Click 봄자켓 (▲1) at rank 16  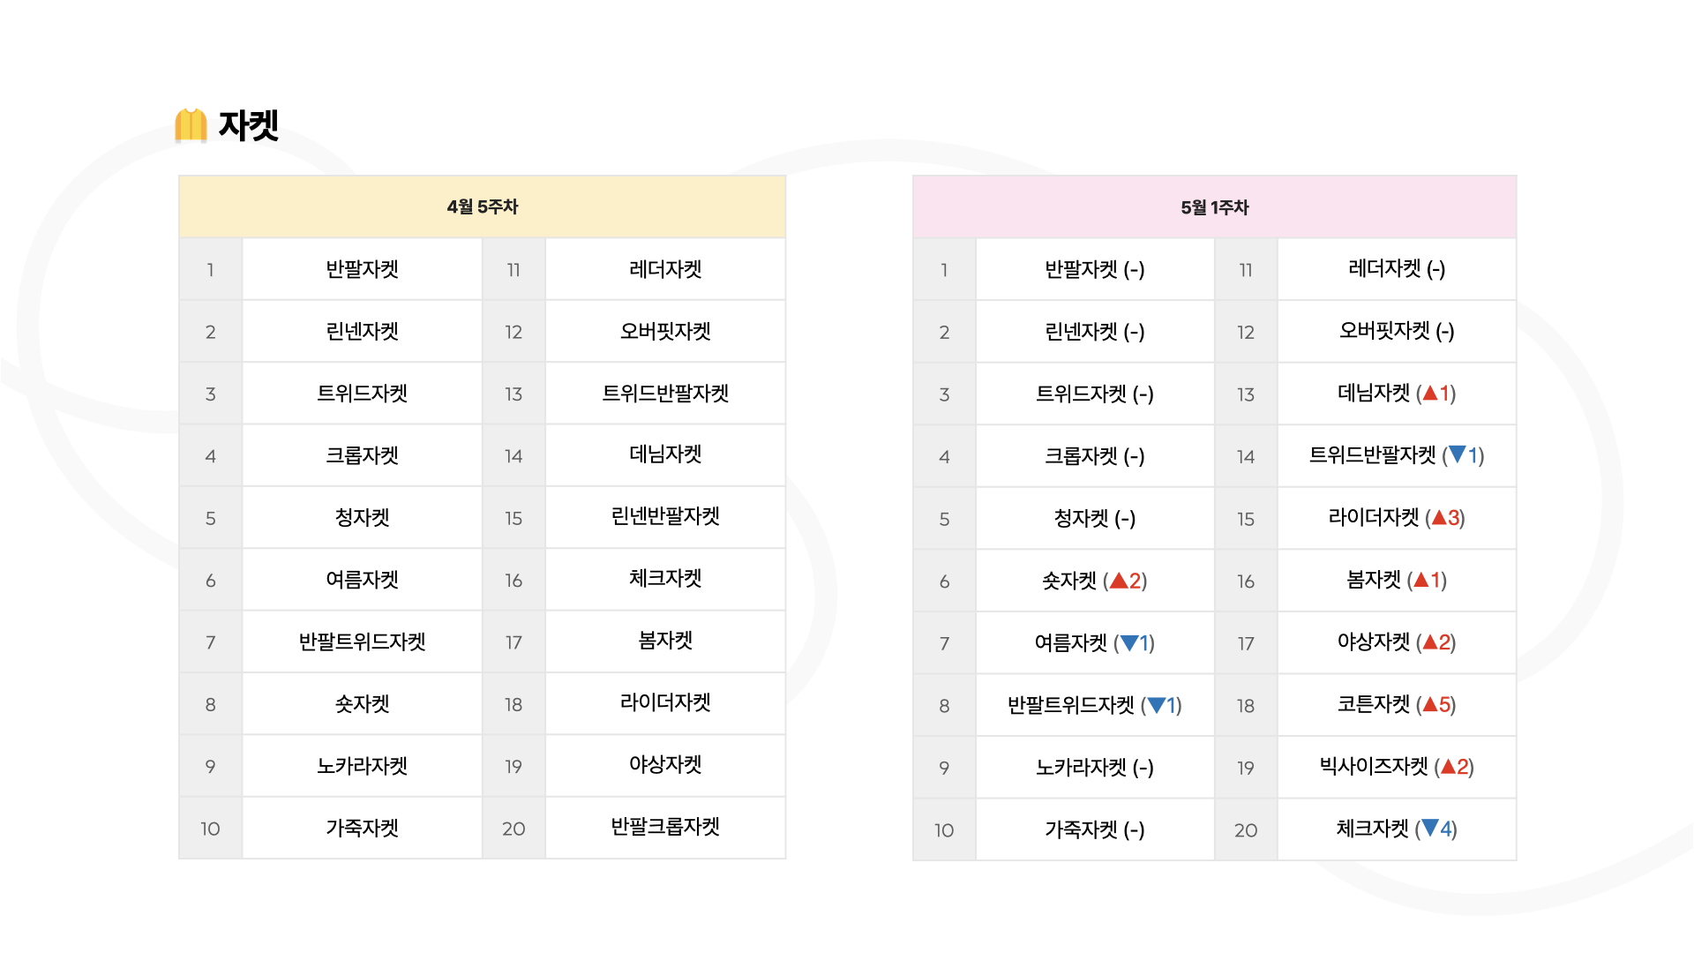(x=1397, y=580)
